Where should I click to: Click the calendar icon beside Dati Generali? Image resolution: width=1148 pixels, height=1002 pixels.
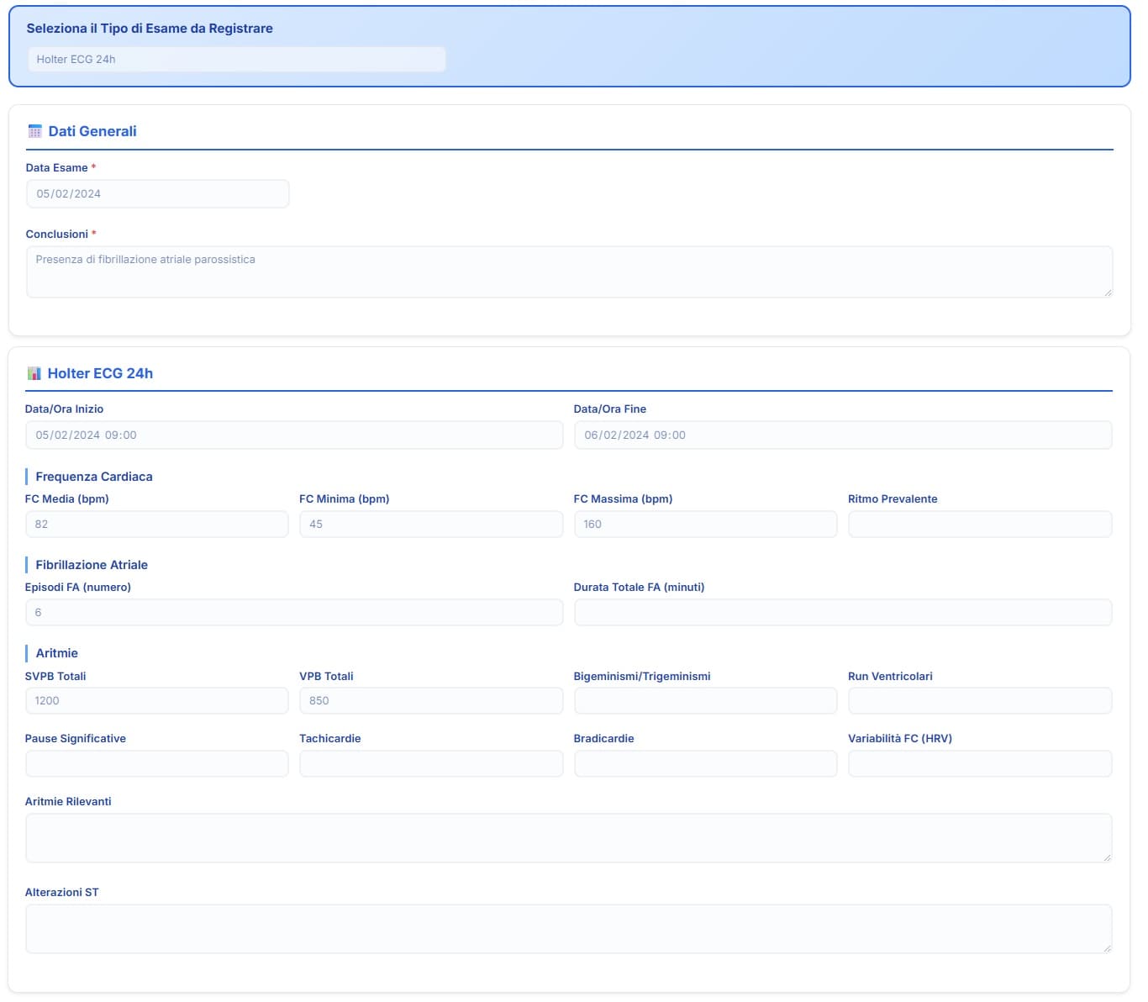coord(34,131)
